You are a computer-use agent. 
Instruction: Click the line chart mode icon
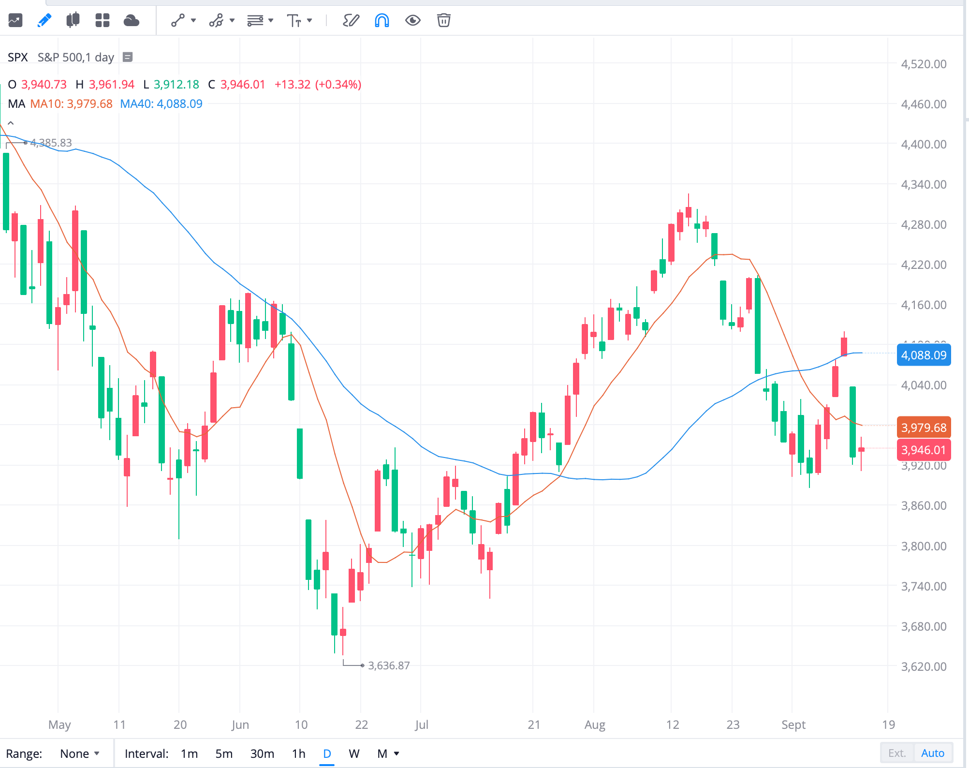[15, 20]
